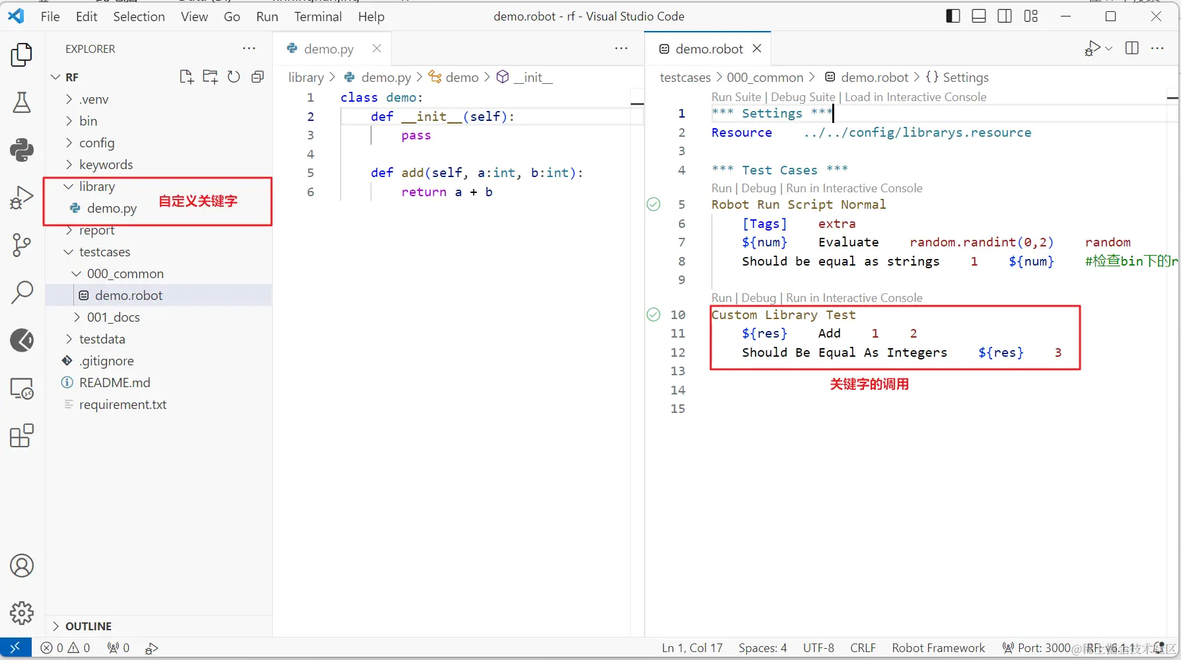Toggle the primary side bar
The image size is (1181, 660).
tap(953, 17)
